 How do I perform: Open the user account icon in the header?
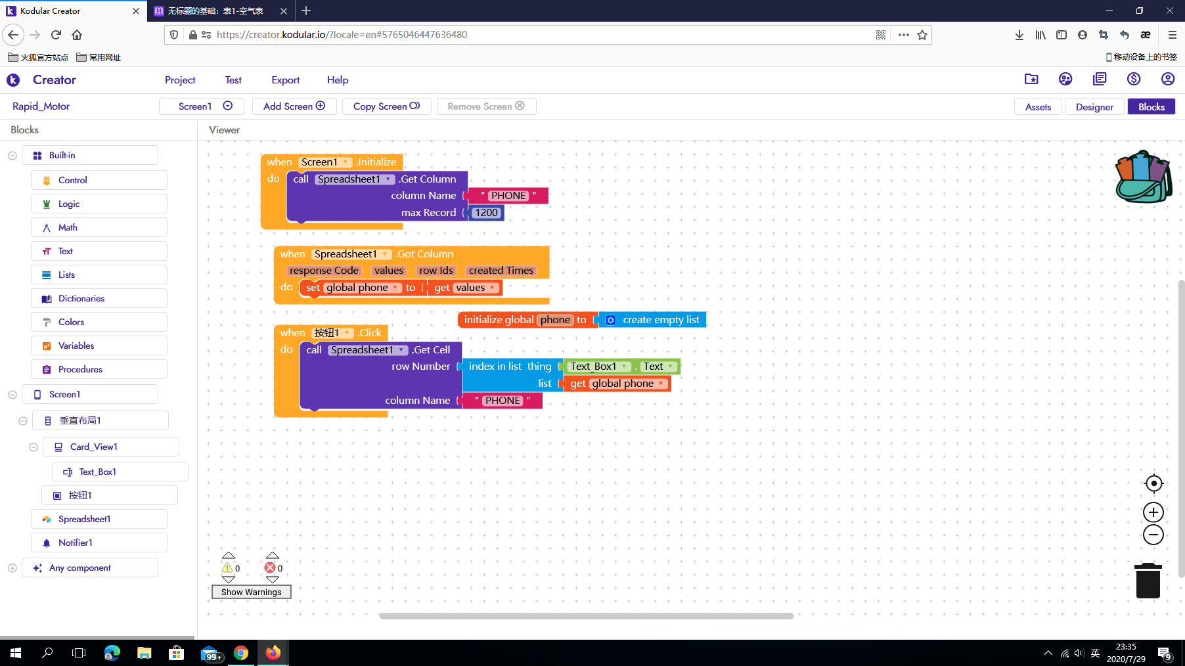(x=1168, y=79)
